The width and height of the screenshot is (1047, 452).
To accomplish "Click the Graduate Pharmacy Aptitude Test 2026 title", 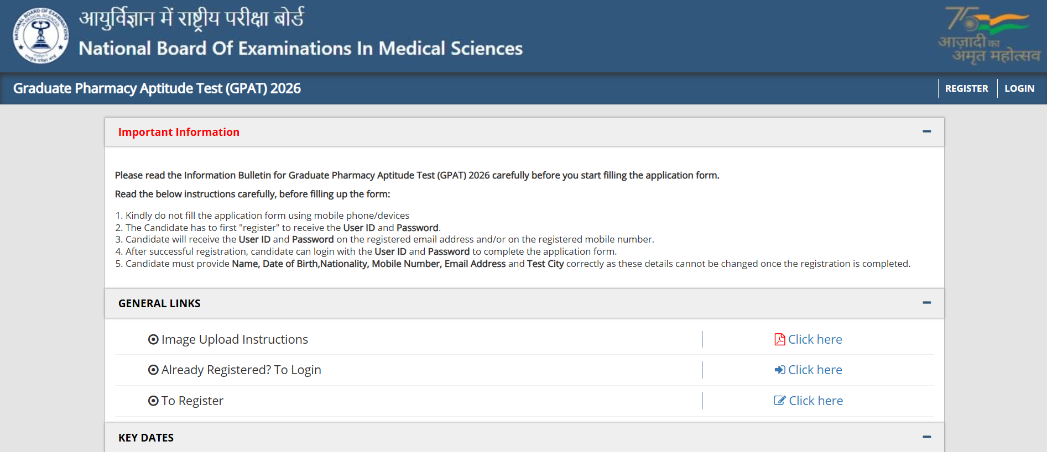I will pyautogui.click(x=157, y=88).
